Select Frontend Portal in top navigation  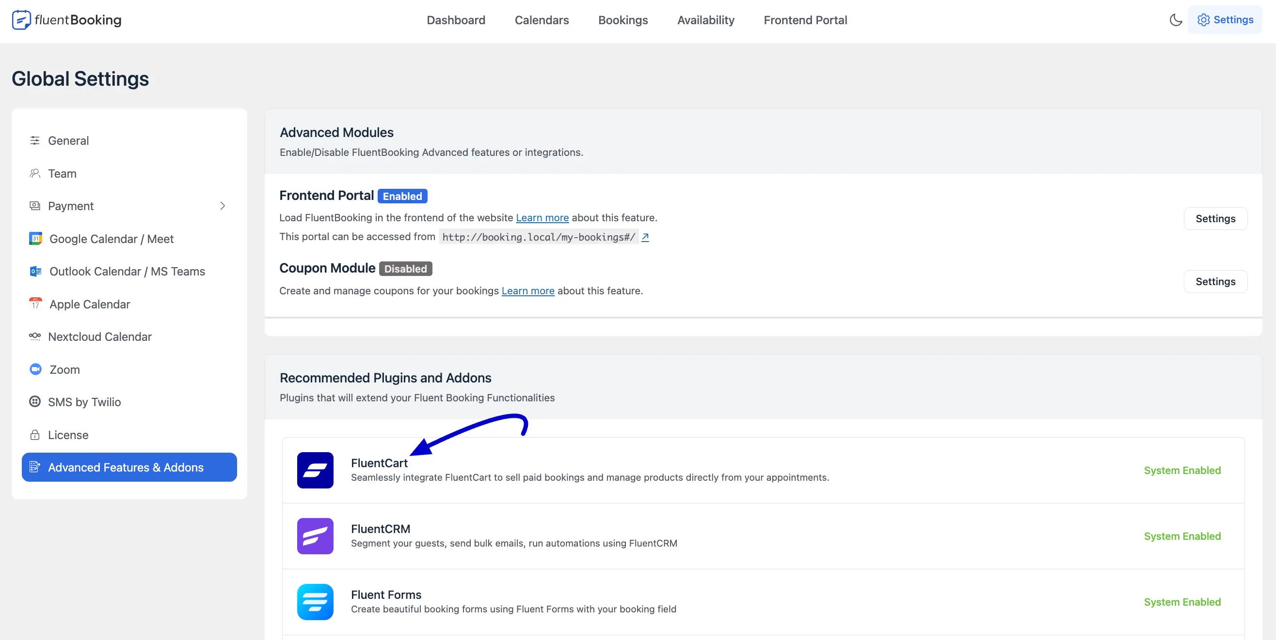pos(805,20)
